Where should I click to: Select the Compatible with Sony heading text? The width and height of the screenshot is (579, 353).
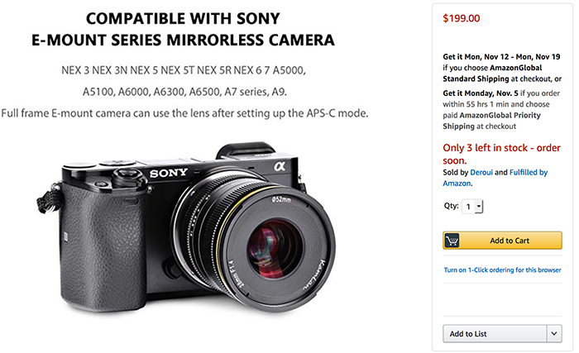pyautogui.click(x=183, y=18)
